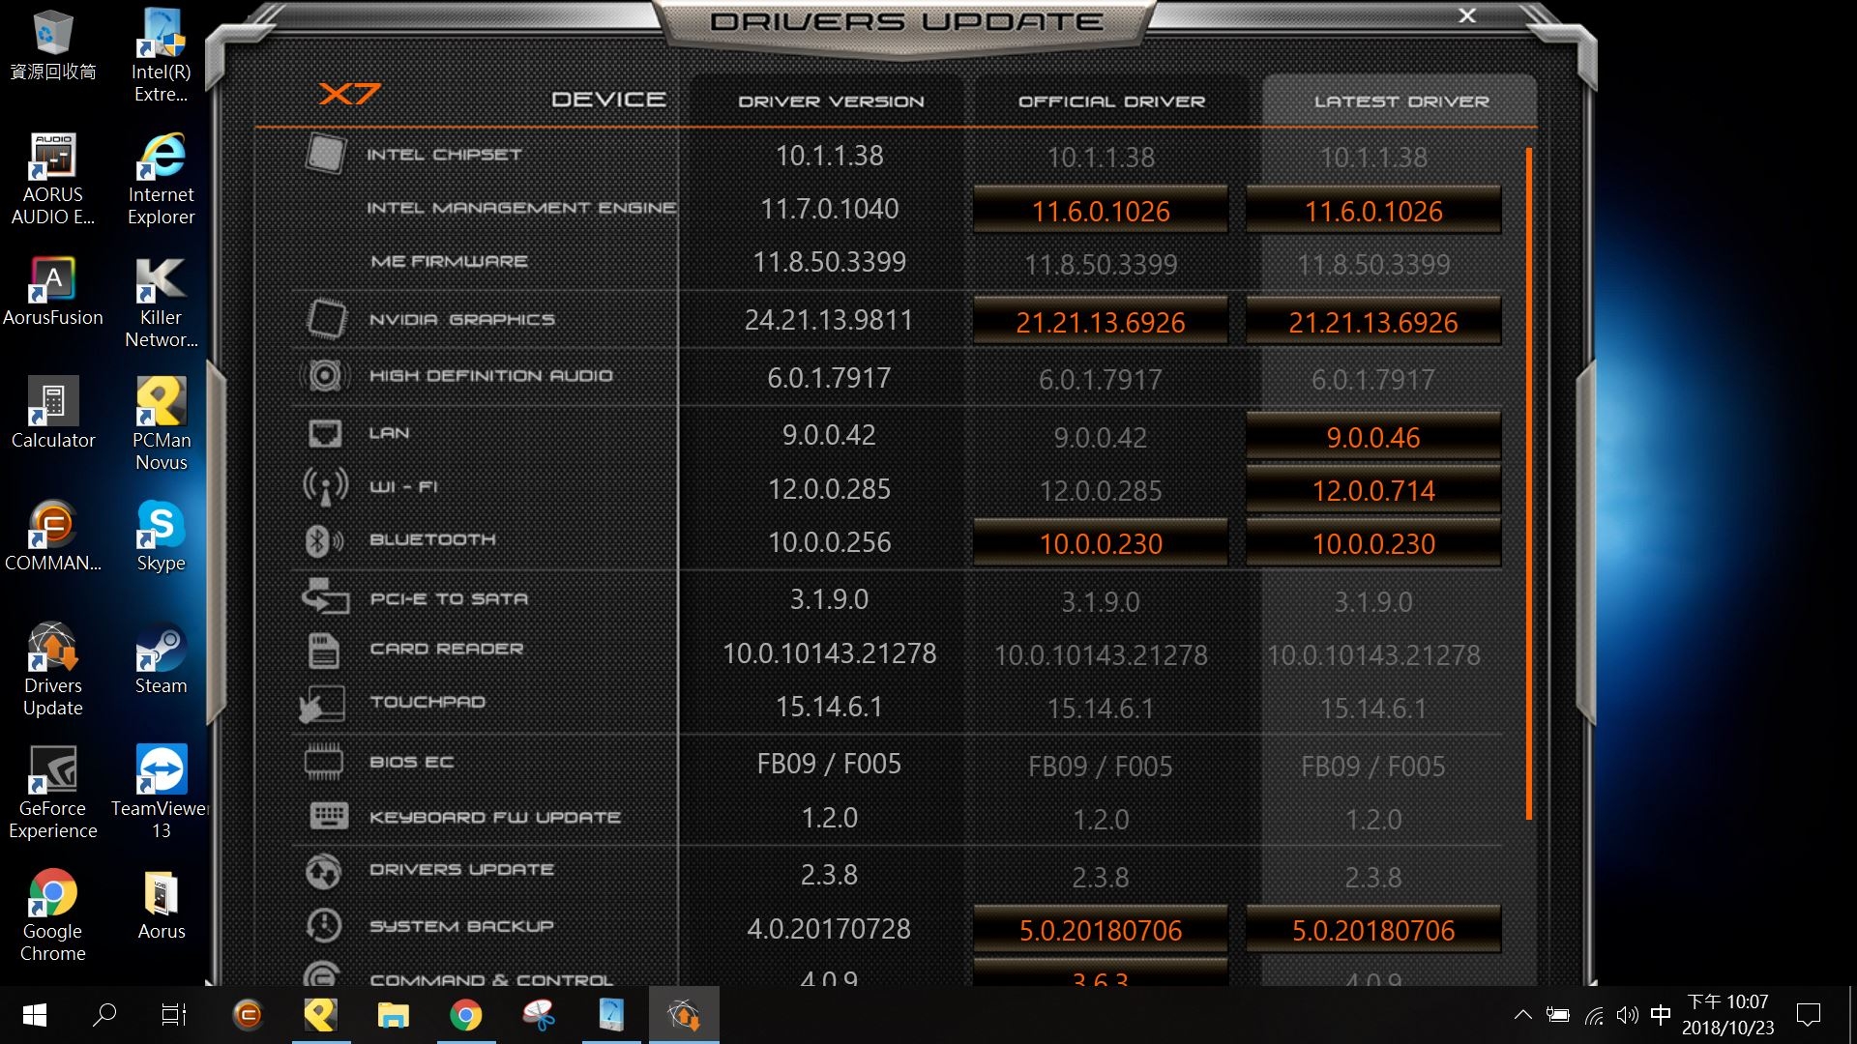Image resolution: width=1857 pixels, height=1044 pixels.
Task: Click ME Firmware installed version 11.8.50.3399
Action: coord(829,262)
